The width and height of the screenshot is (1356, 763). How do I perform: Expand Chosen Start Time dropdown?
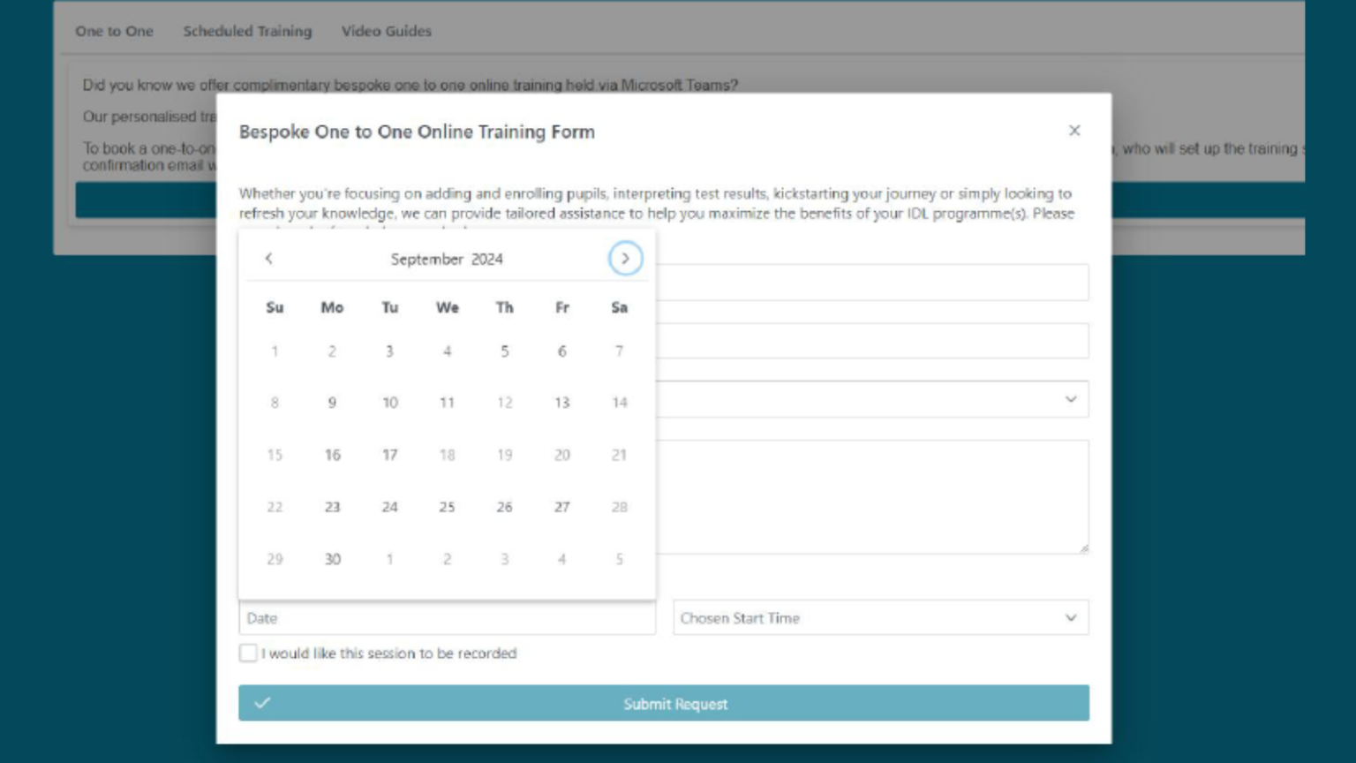click(x=880, y=618)
